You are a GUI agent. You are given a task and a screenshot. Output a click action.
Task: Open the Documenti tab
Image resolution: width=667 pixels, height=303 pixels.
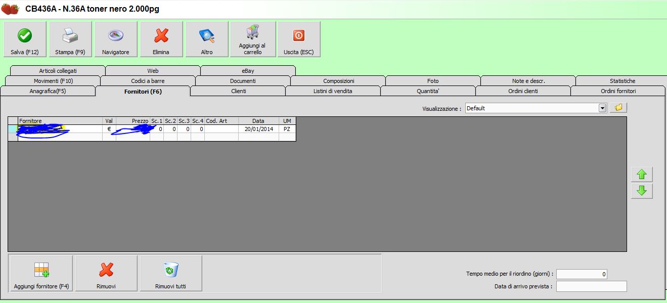[243, 81]
